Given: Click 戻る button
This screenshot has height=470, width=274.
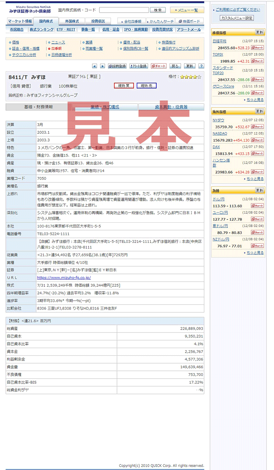Looking at the screenshot, I should (x=175, y=66).
